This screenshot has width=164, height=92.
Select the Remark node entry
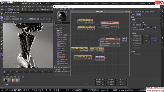click(62, 46)
